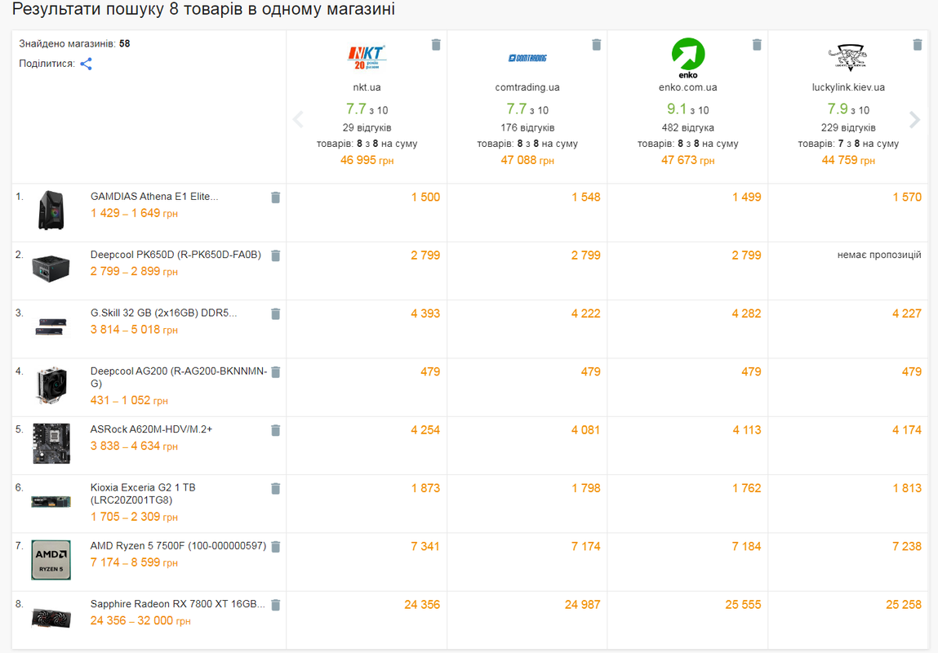This screenshot has width=938, height=653.
Task: Open luckylink store logo
Action: (x=848, y=57)
